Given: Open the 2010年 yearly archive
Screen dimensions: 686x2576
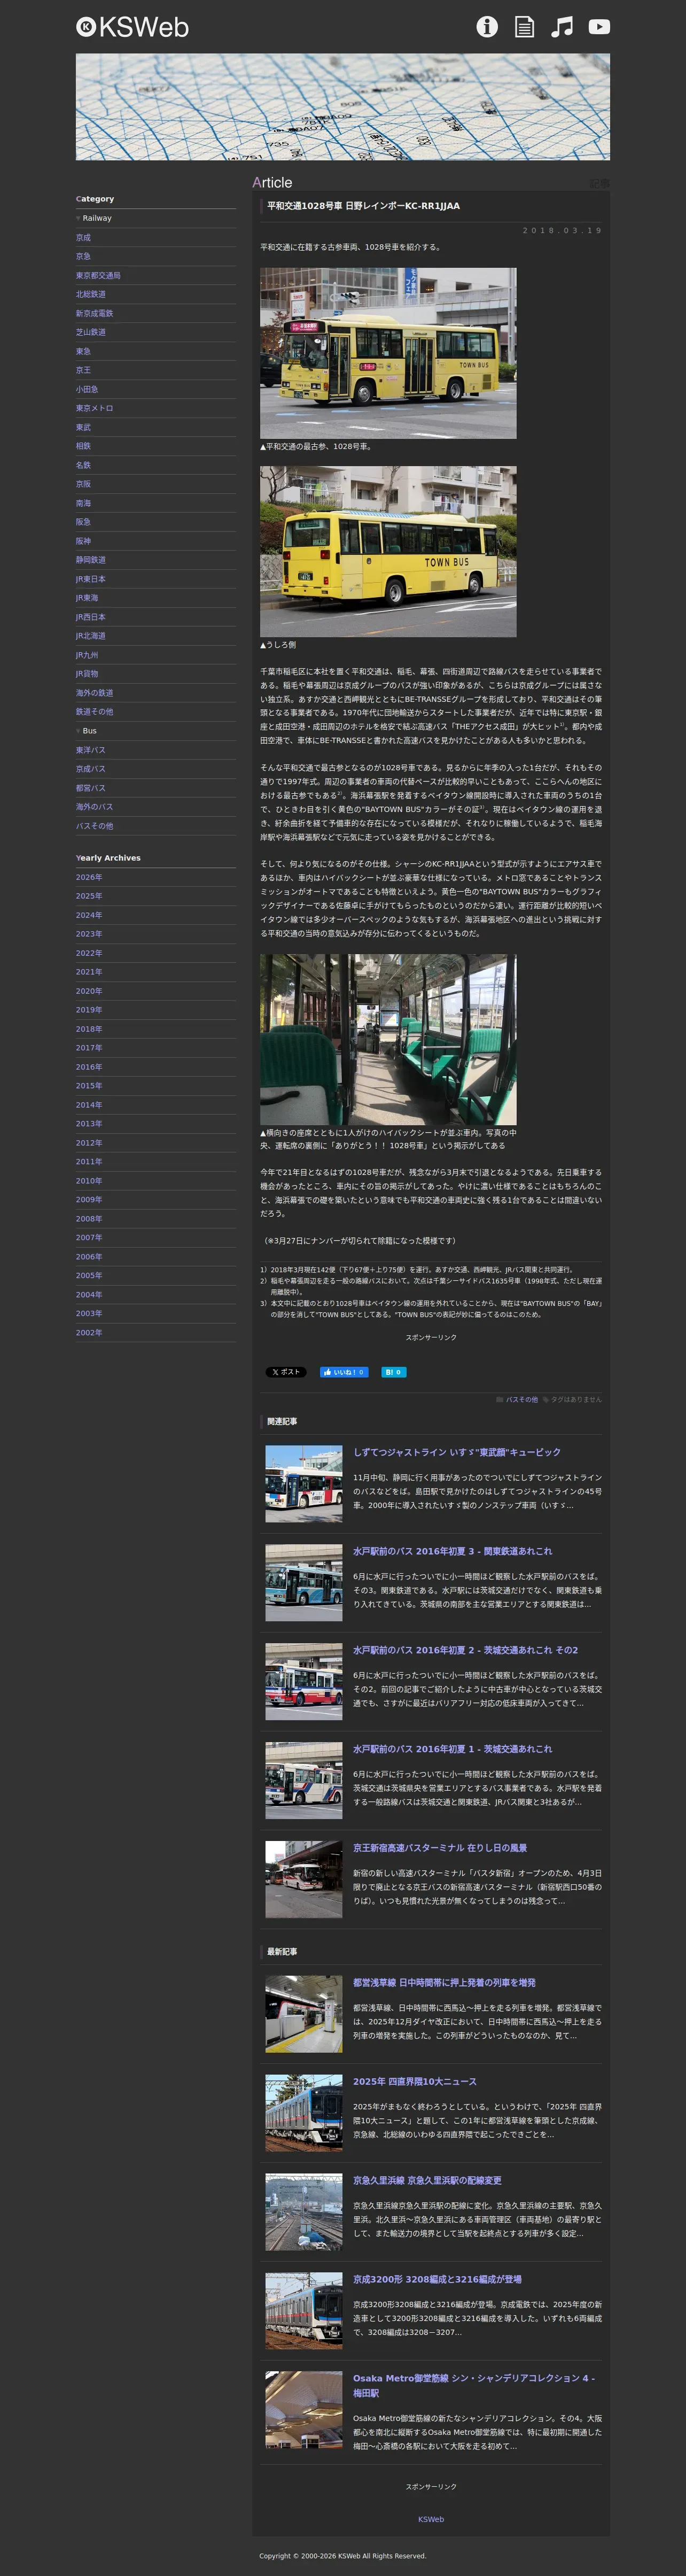Looking at the screenshot, I should click(89, 1181).
